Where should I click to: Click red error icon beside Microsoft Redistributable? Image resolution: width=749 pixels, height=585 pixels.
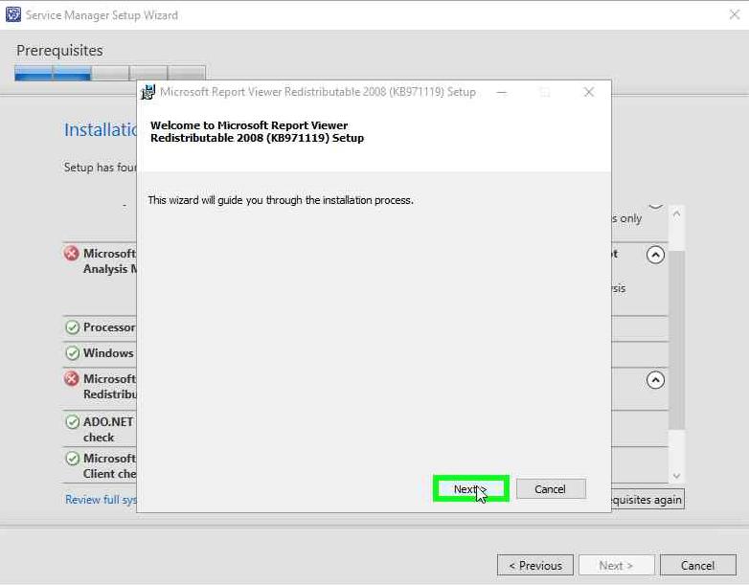coord(72,379)
